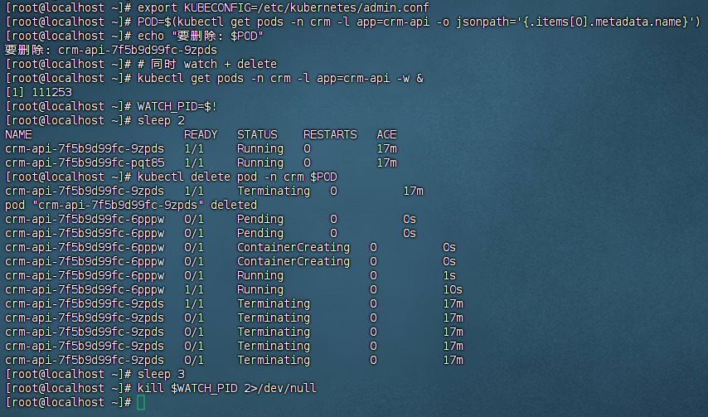708x417 pixels.
Task: Click the STATUS column header
Action: coord(257,134)
